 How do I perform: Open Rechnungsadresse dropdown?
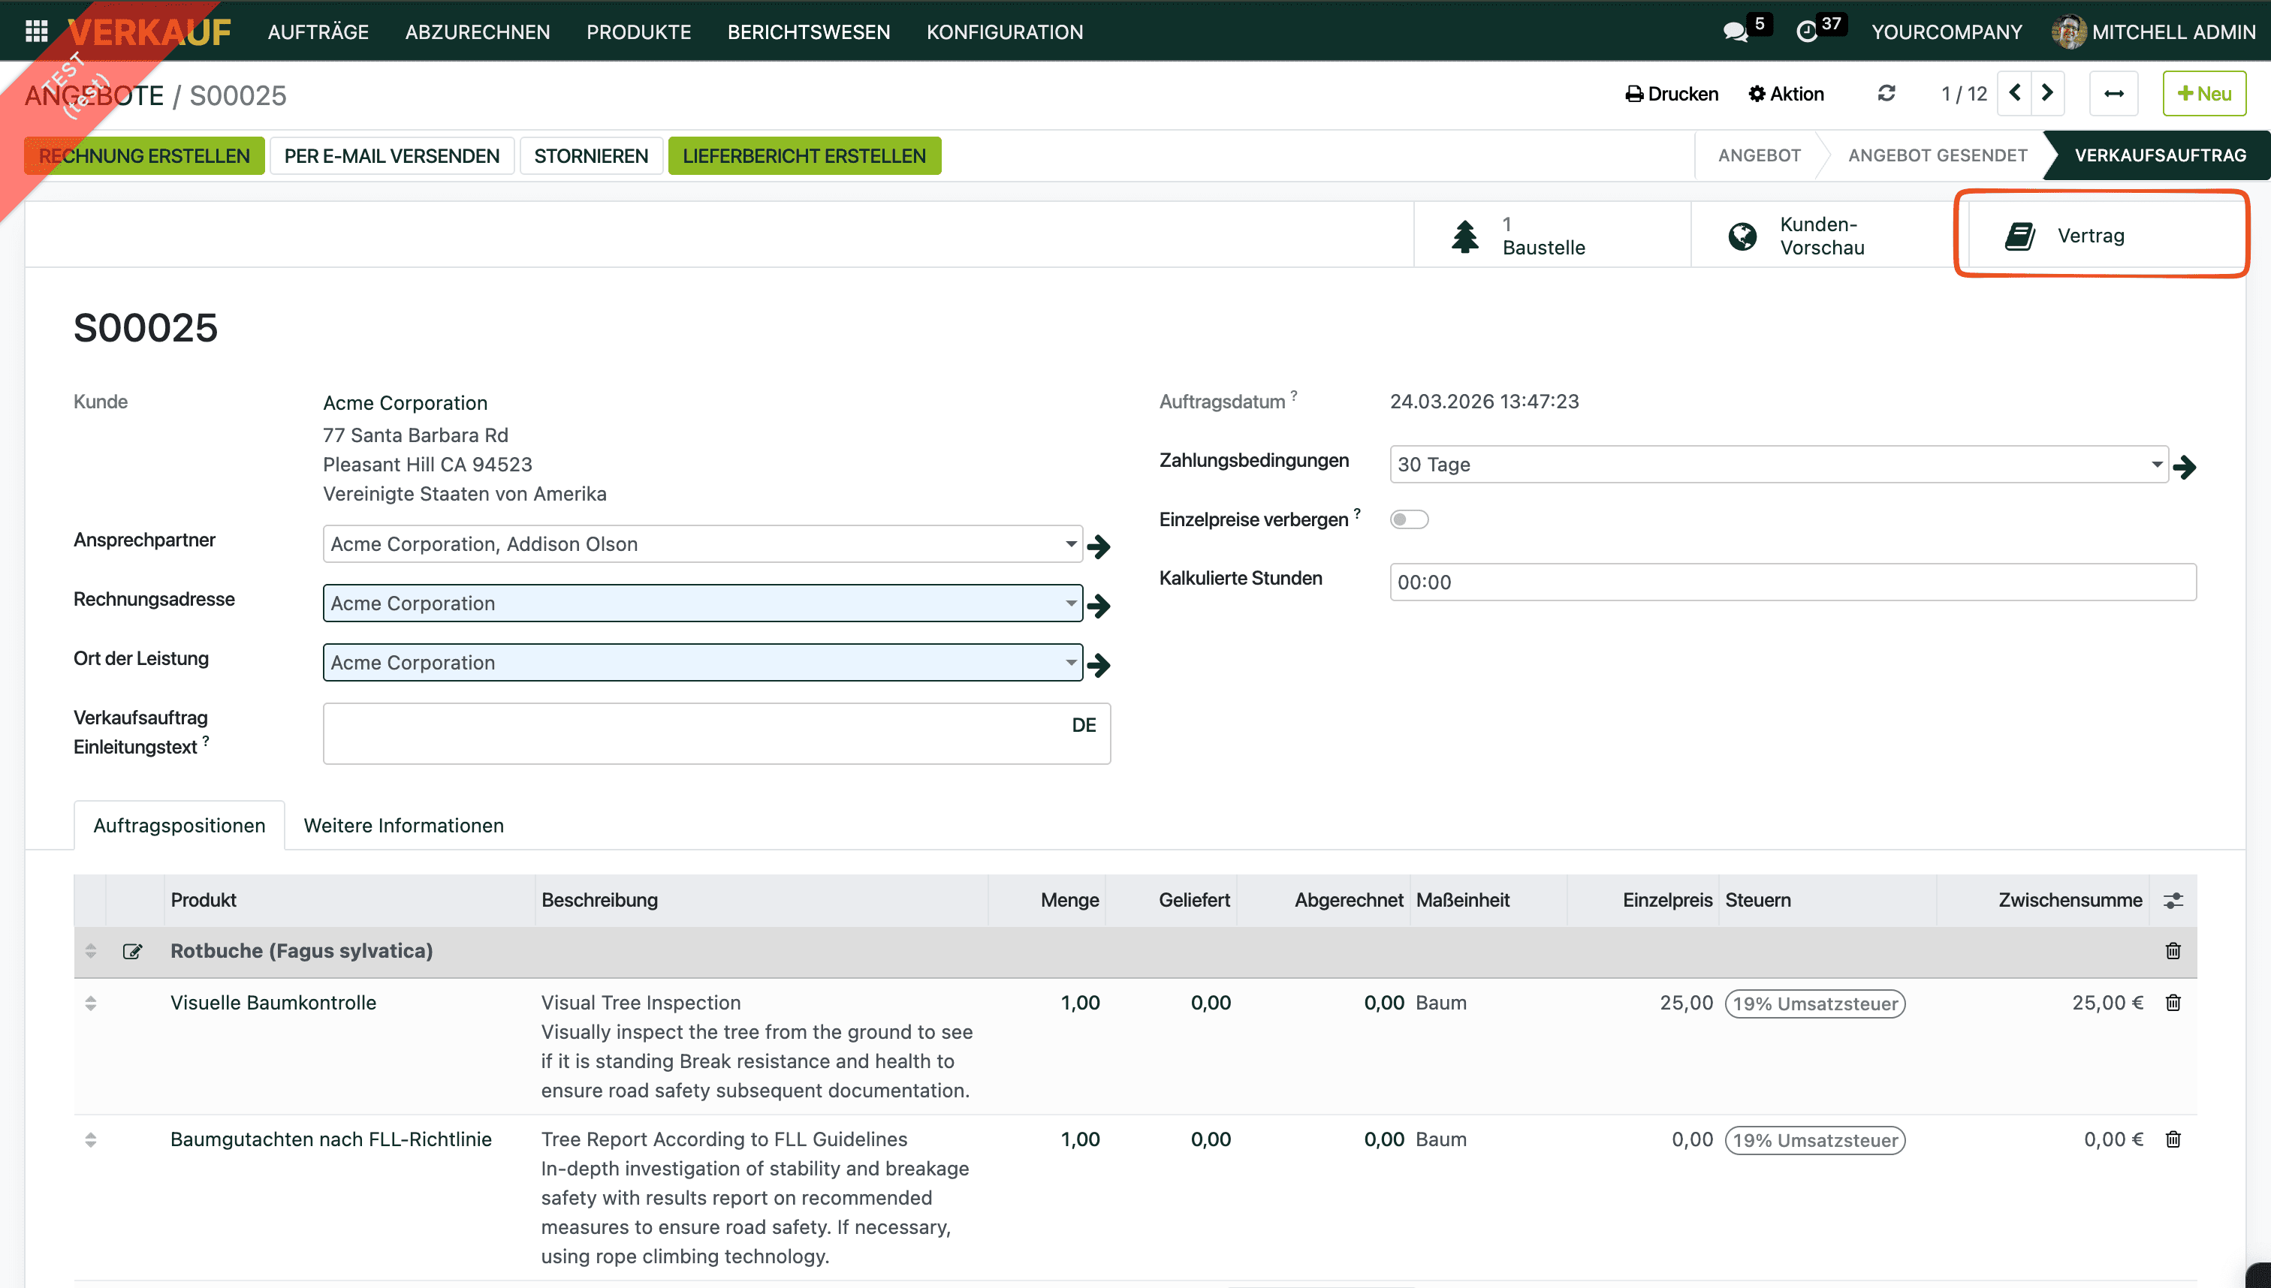1070,603
